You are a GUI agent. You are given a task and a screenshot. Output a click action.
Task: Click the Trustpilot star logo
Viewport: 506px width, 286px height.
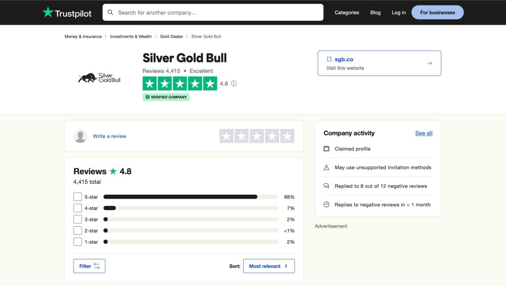click(47, 12)
